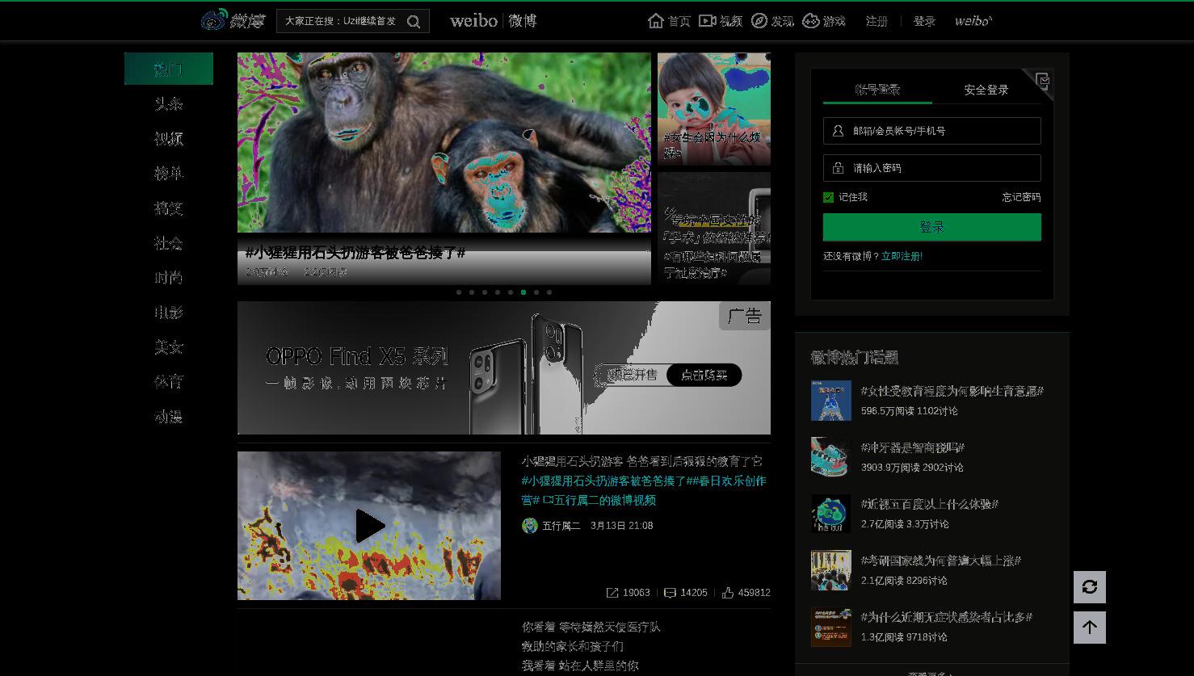The image size is (1194, 676).
Task: Click the 立即注册 register now link
Action: 902,256
